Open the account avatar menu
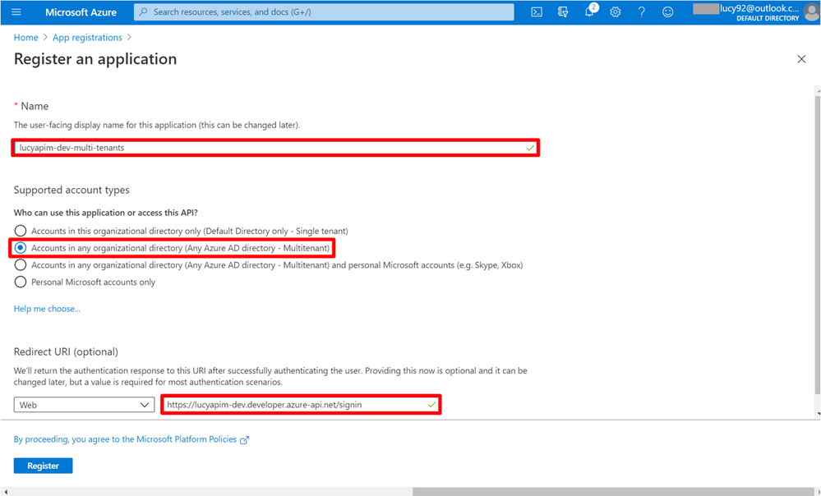 coord(812,12)
